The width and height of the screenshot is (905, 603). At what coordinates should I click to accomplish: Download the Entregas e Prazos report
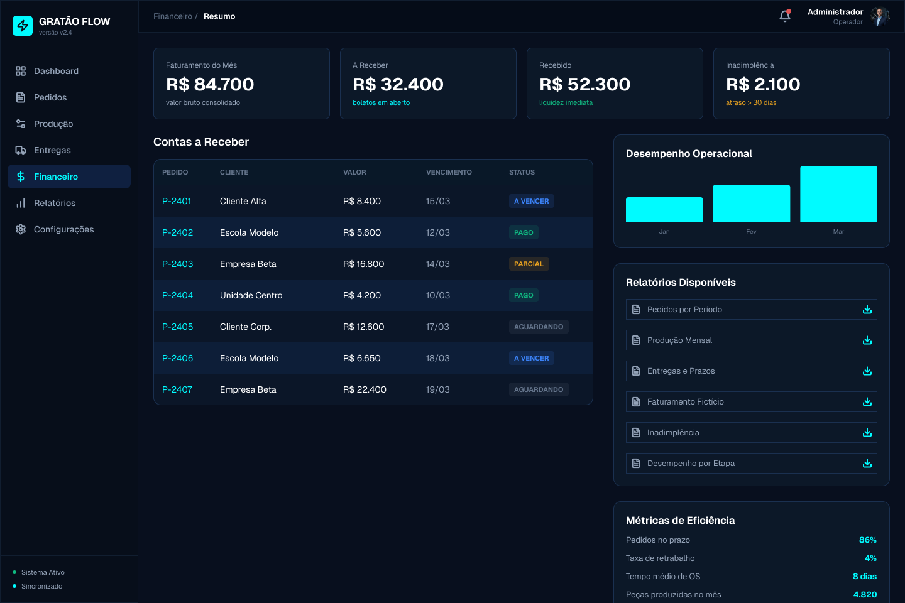(867, 371)
